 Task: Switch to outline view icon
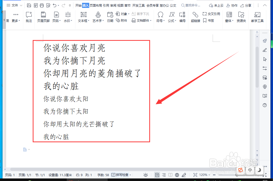(x=164, y=175)
